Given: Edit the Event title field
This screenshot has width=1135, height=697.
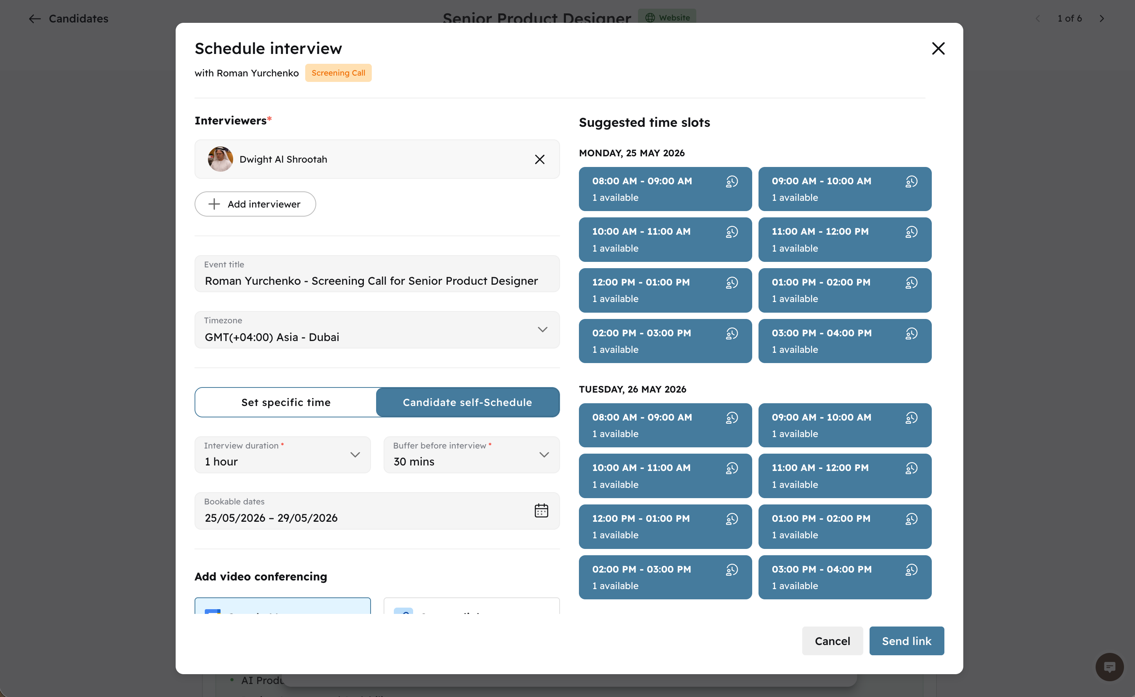Looking at the screenshot, I should [x=377, y=274].
